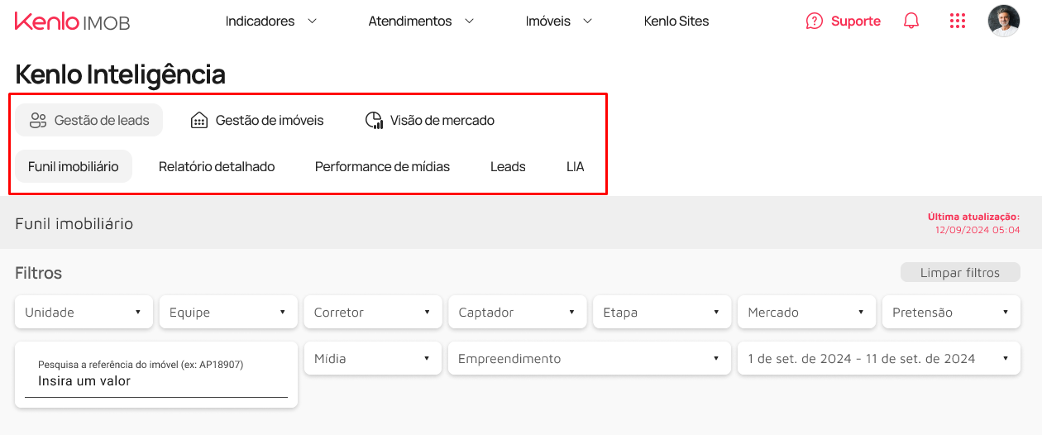Open the notifications bell
This screenshot has width=1042, height=435.
click(x=911, y=22)
